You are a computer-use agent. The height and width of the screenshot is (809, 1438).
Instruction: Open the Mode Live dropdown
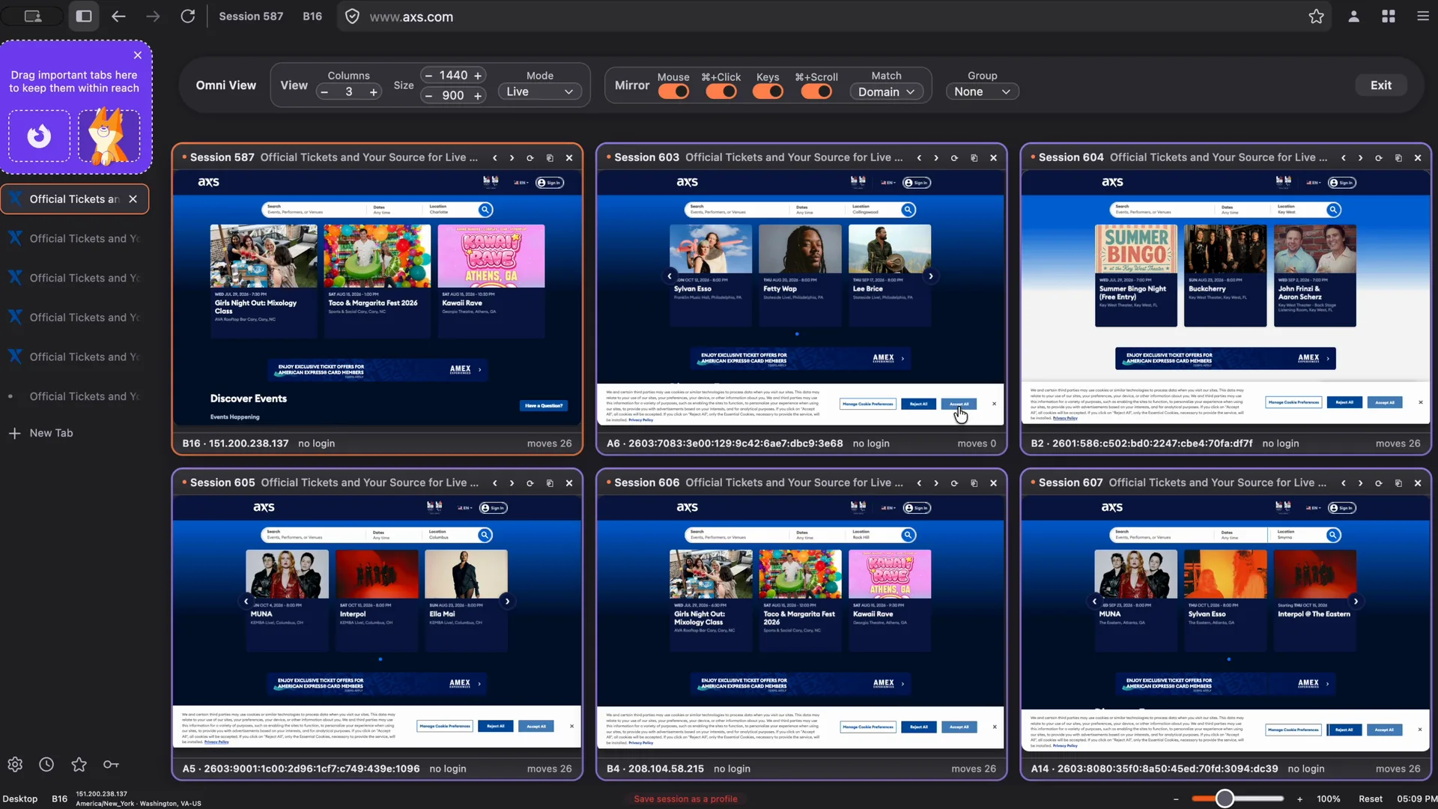point(539,91)
